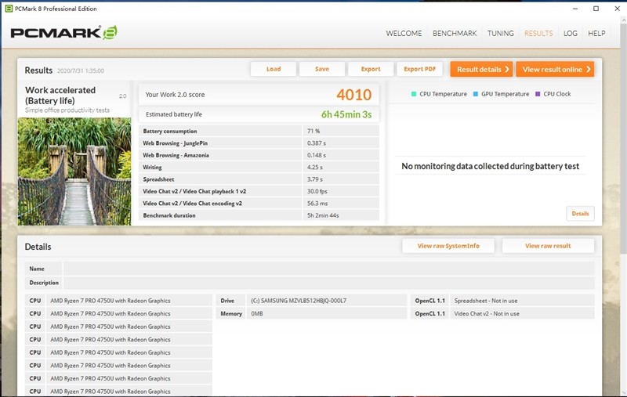
Task: Select the Web Browsing - JunglePin row
Action: click(x=259, y=143)
